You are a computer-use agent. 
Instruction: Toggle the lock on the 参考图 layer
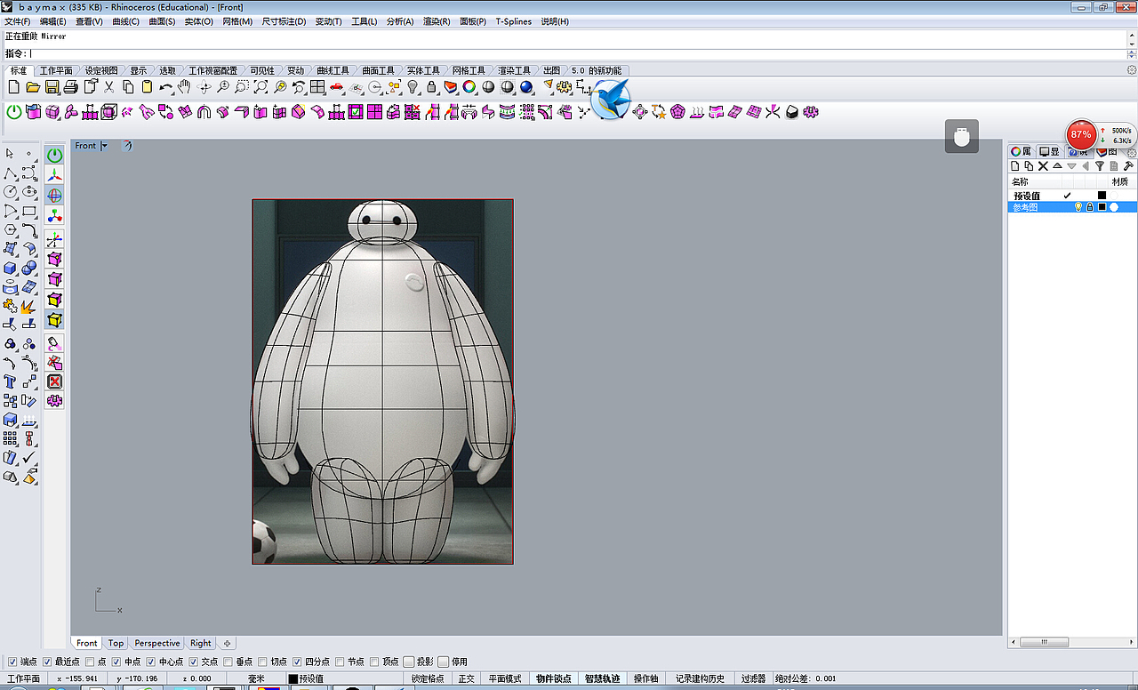tap(1090, 207)
